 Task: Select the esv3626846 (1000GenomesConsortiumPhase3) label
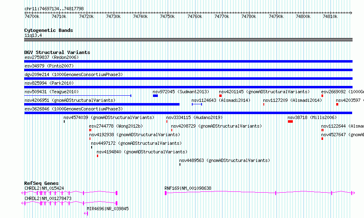pyautogui.click(x=74, y=109)
